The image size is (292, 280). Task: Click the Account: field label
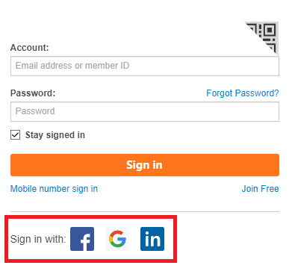(30, 48)
